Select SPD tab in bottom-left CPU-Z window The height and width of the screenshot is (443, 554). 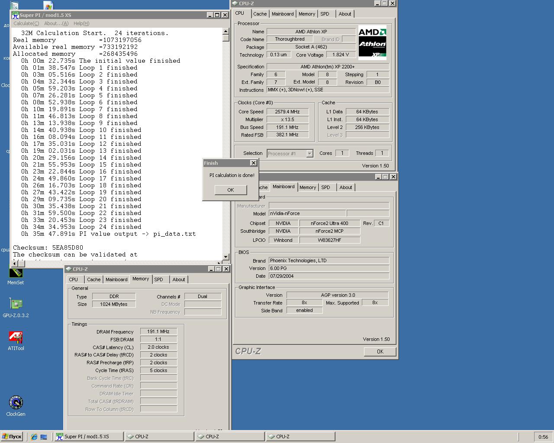click(159, 279)
